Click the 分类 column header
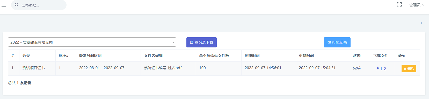 26,56
